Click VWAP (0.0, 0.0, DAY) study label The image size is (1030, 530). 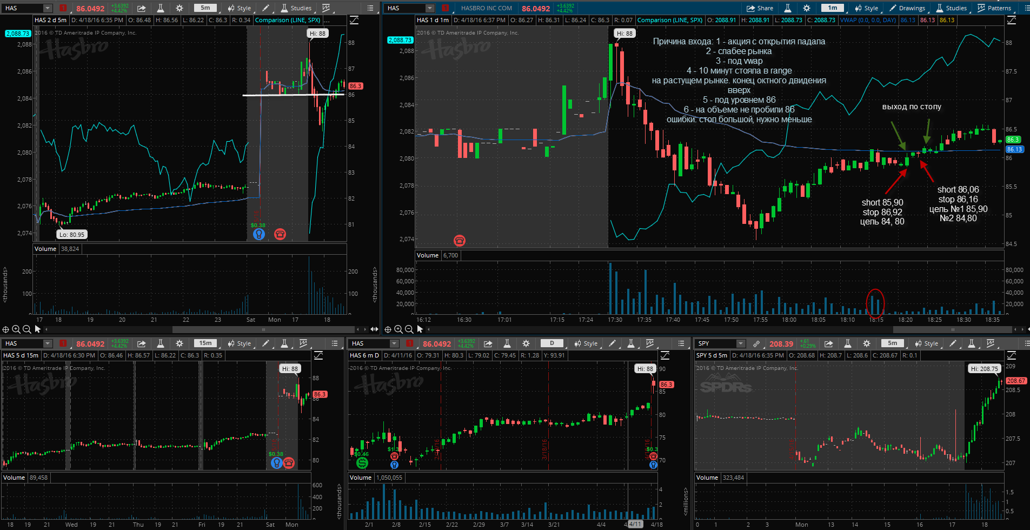click(868, 20)
